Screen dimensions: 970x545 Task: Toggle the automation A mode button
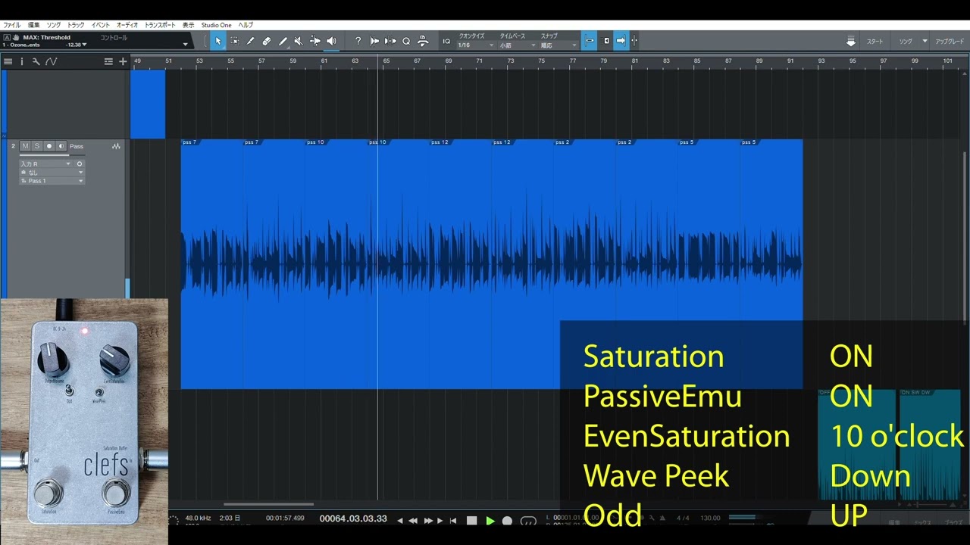(x=7, y=37)
